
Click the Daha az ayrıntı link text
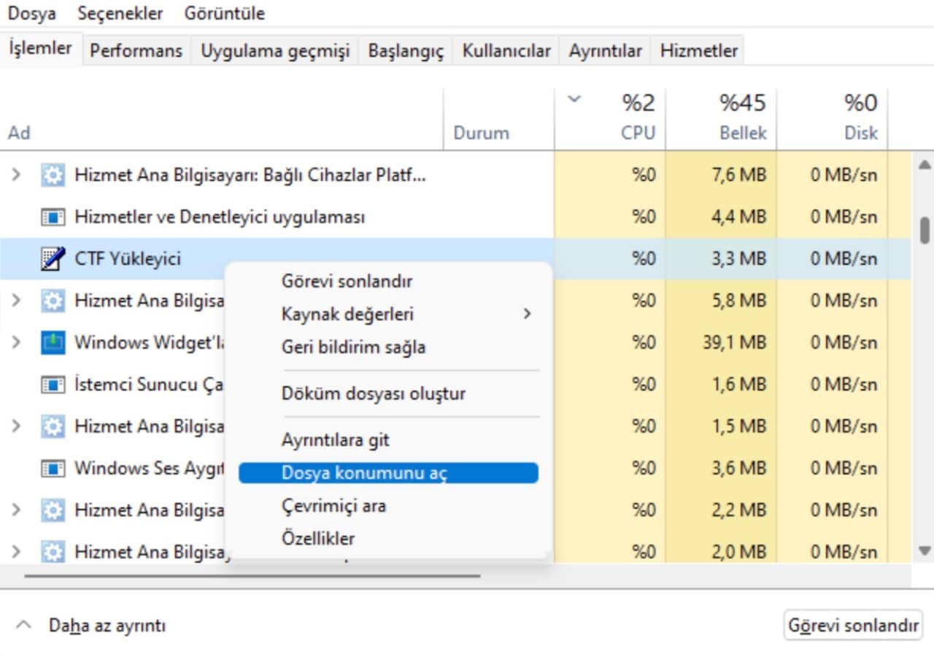tap(107, 626)
